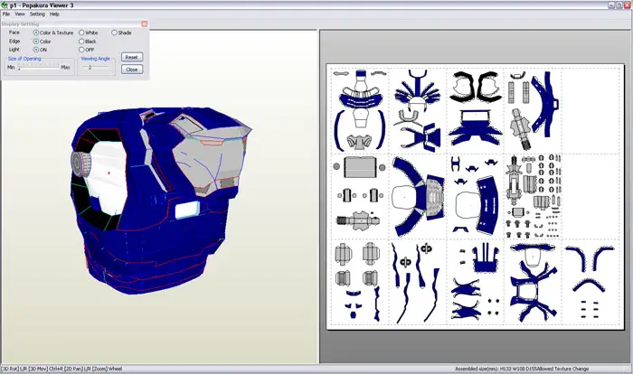
Task: Click the 'Max' label beside opening slider
Action: [66, 68]
